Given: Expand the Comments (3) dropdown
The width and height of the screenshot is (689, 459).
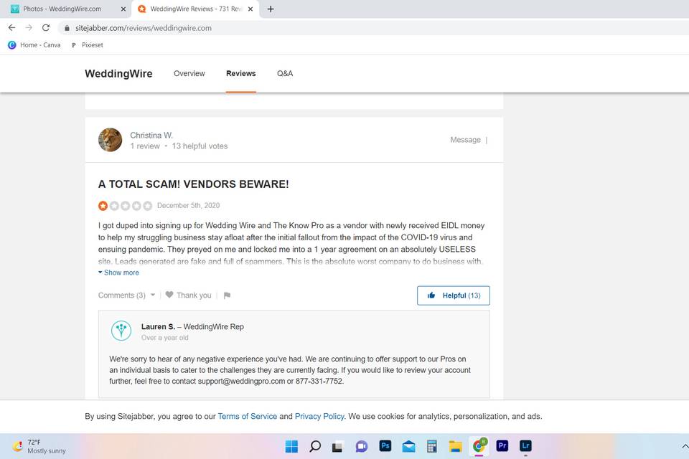Looking at the screenshot, I should [126, 295].
